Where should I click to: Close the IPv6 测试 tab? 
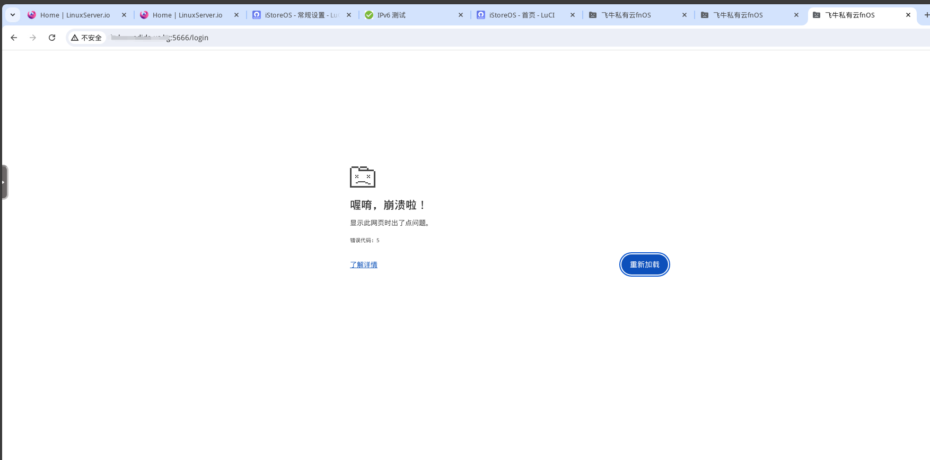coord(461,15)
